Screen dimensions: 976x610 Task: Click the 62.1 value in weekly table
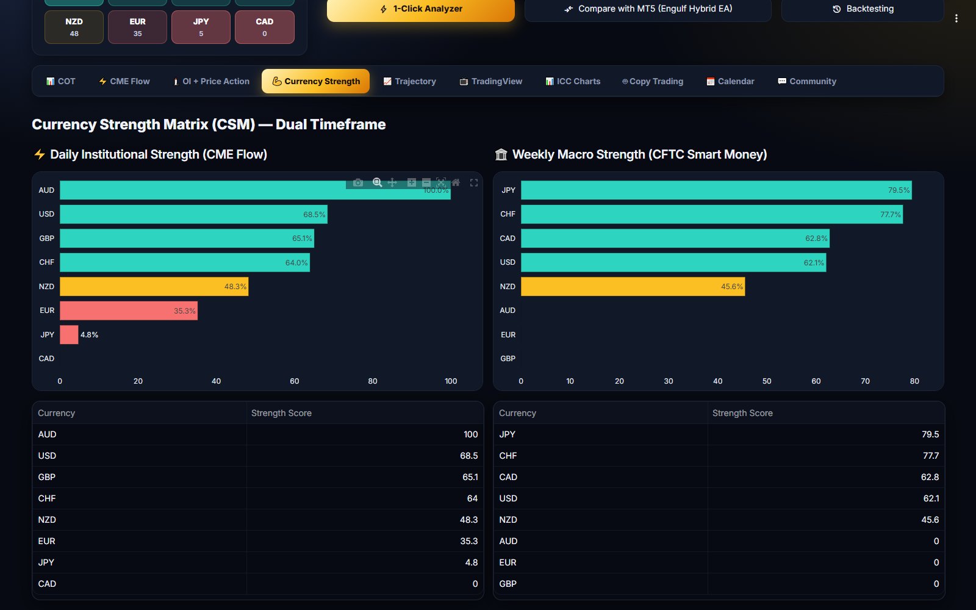tap(931, 498)
